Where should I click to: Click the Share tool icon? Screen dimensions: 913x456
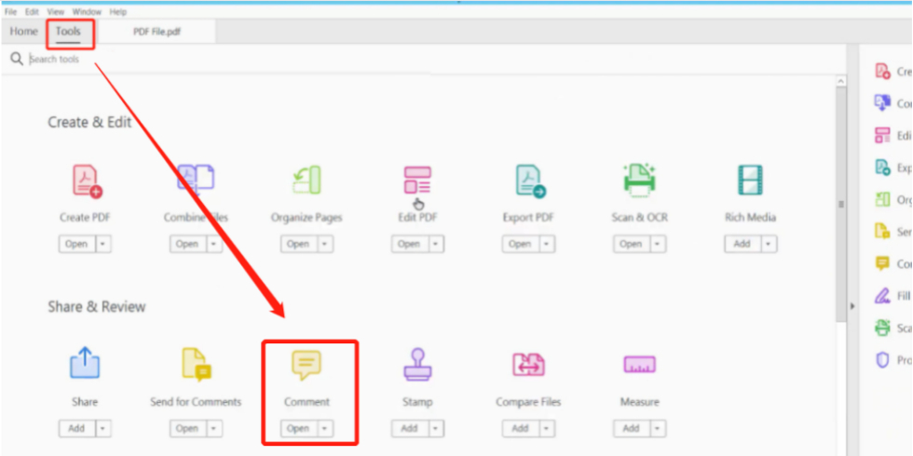click(85, 364)
